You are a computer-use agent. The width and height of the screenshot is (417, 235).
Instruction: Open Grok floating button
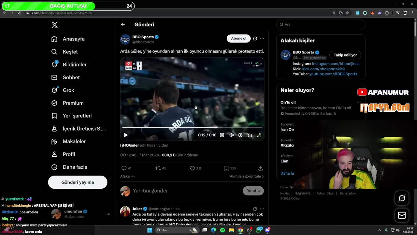pos(402,198)
